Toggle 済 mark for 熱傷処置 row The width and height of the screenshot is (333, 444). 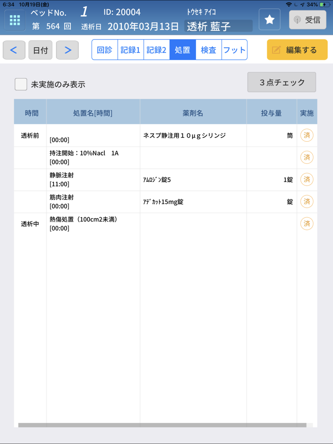[x=307, y=224]
